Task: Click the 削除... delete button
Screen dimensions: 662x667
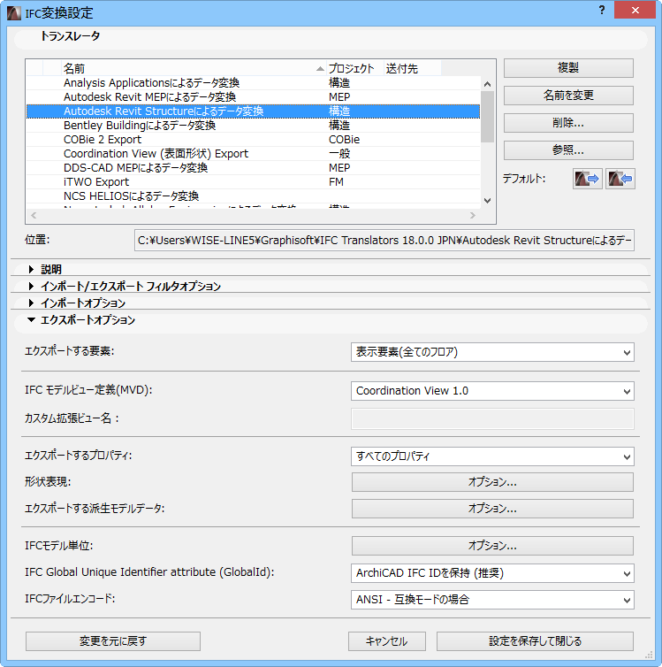Action: tap(568, 123)
